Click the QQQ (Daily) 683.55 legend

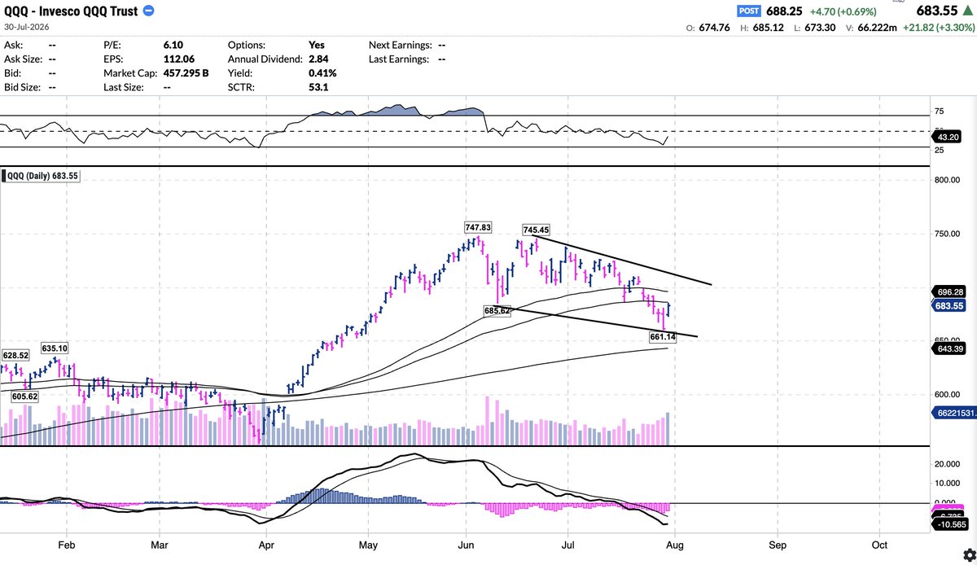(41, 175)
